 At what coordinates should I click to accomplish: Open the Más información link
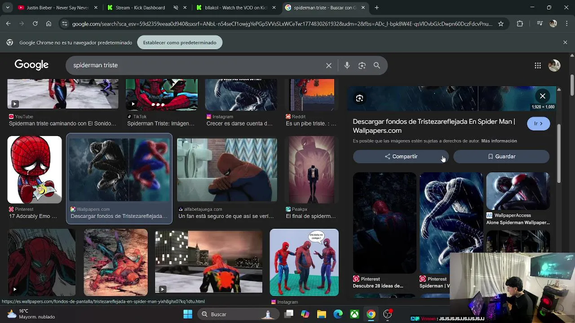[499, 141]
